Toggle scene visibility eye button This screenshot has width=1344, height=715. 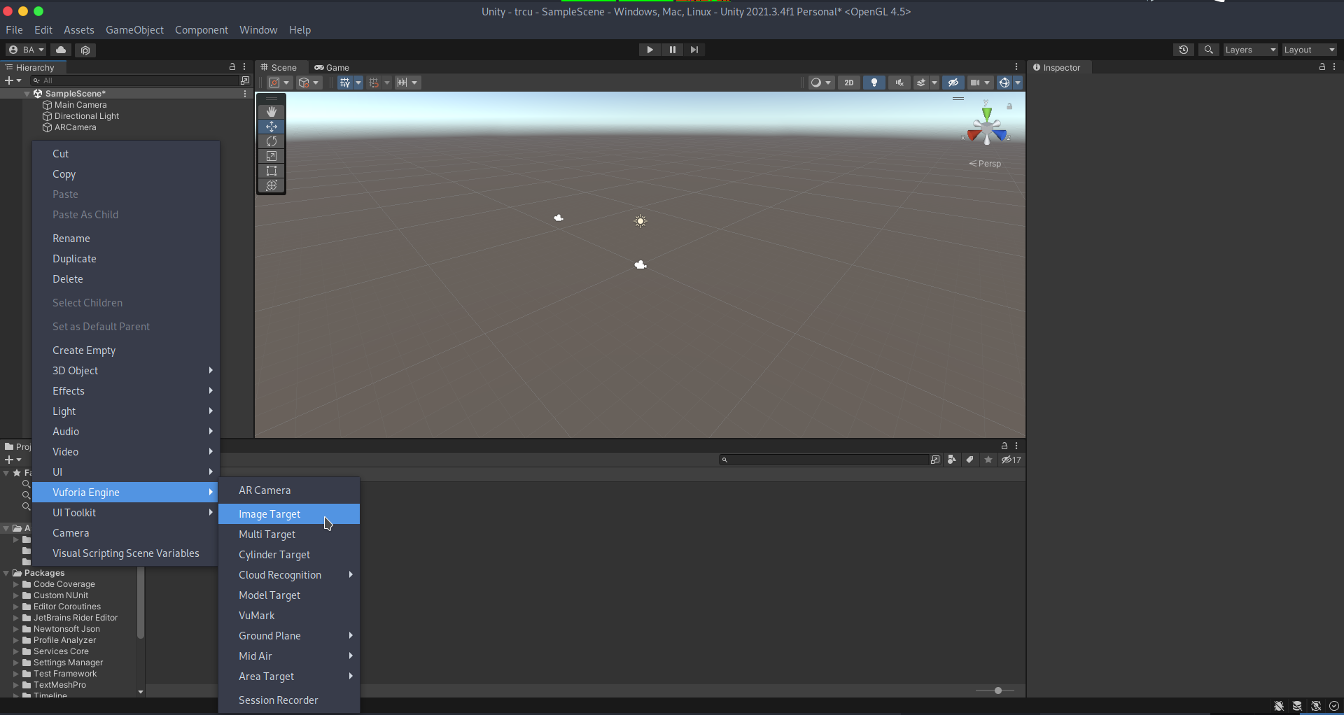[953, 83]
